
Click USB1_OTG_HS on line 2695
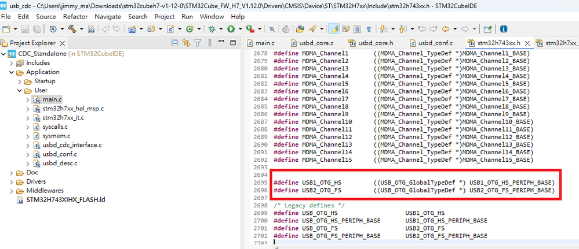click(322, 183)
